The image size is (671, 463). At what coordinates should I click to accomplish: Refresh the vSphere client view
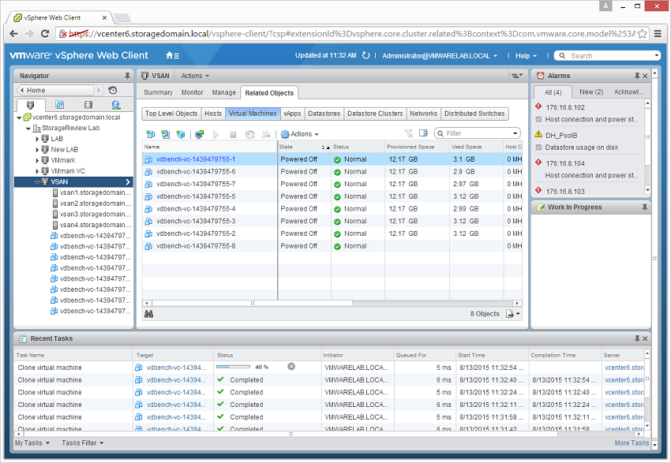[x=365, y=56]
